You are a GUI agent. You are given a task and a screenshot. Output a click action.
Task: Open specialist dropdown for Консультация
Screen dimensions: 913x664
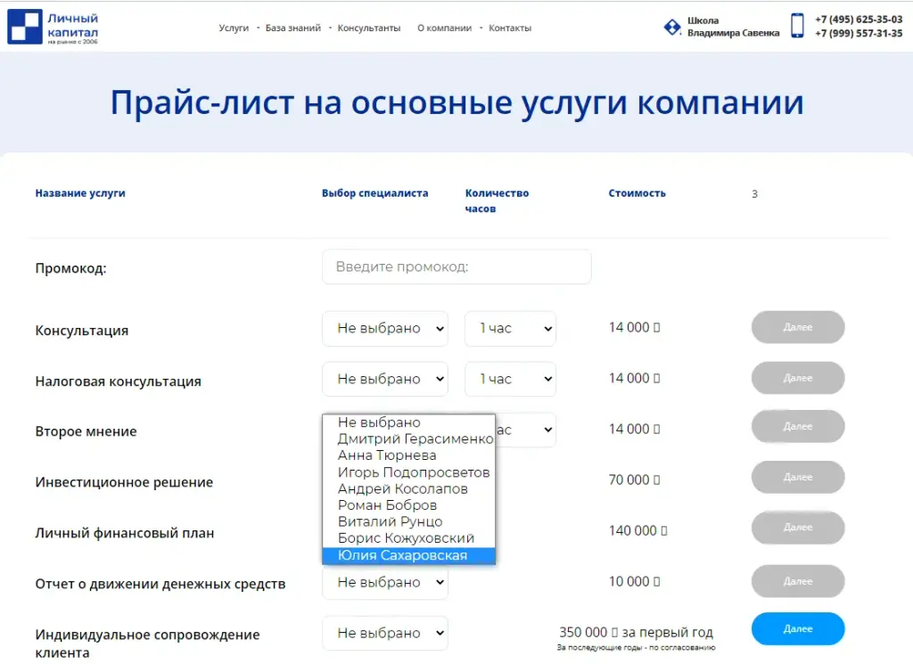(385, 329)
